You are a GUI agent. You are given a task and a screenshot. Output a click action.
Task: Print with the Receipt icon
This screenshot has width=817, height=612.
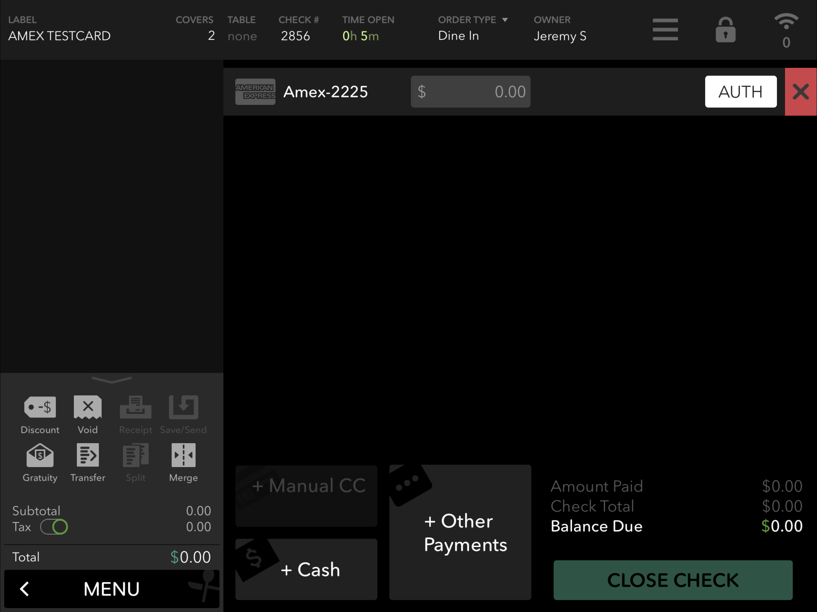[x=135, y=407]
